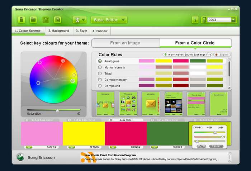Expand the color editor under E30252
Viewport: 251px width, 171px height.
pos(113,147)
